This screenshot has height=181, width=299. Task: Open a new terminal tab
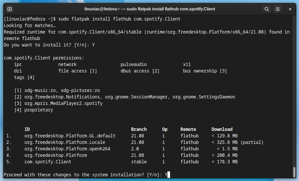(x=10, y=9)
